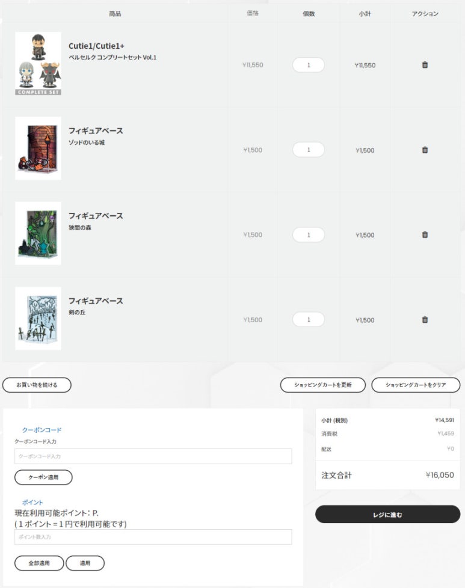Viewport: 465px width, 588px height.
Task: Remove 狭間の森 figure base via trash icon
Action: (x=425, y=234)
